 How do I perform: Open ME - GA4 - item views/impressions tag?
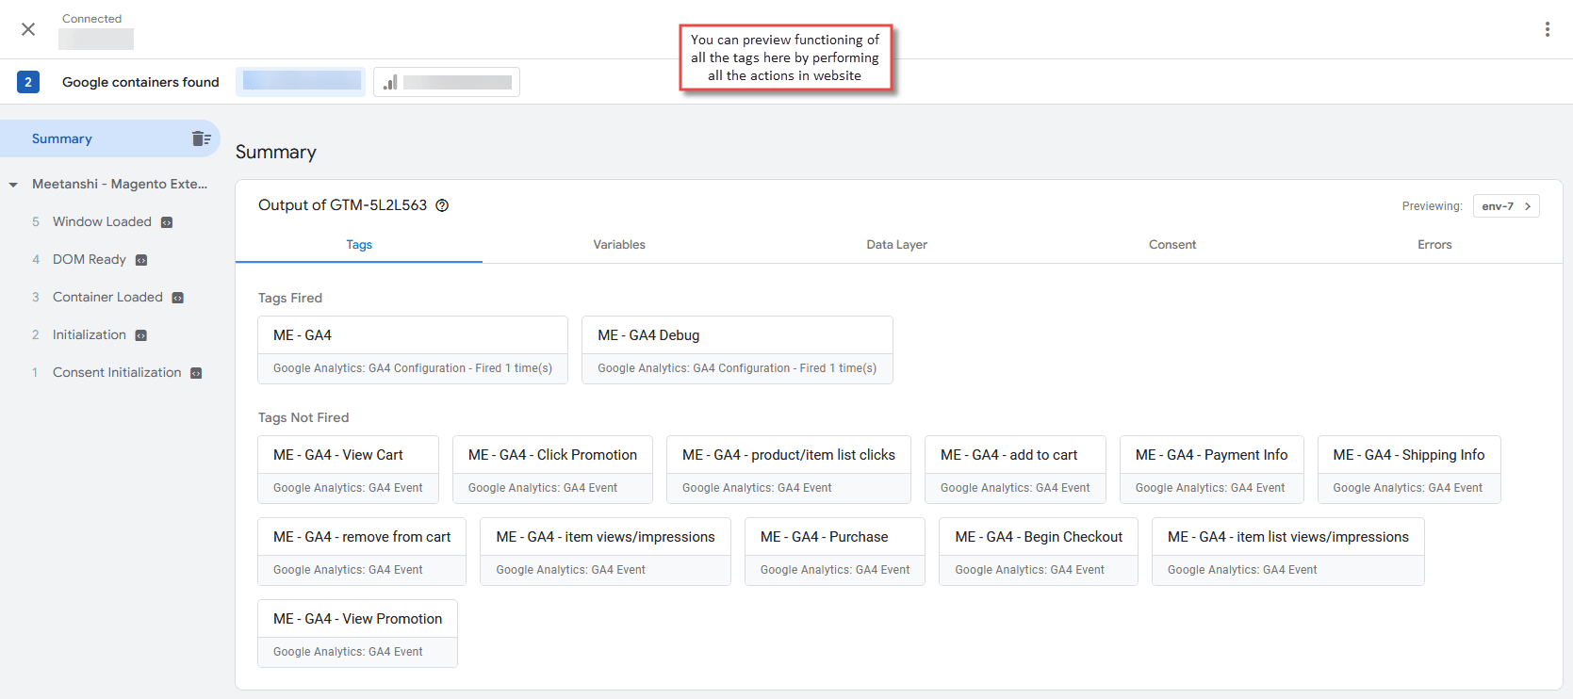point(605,551)
